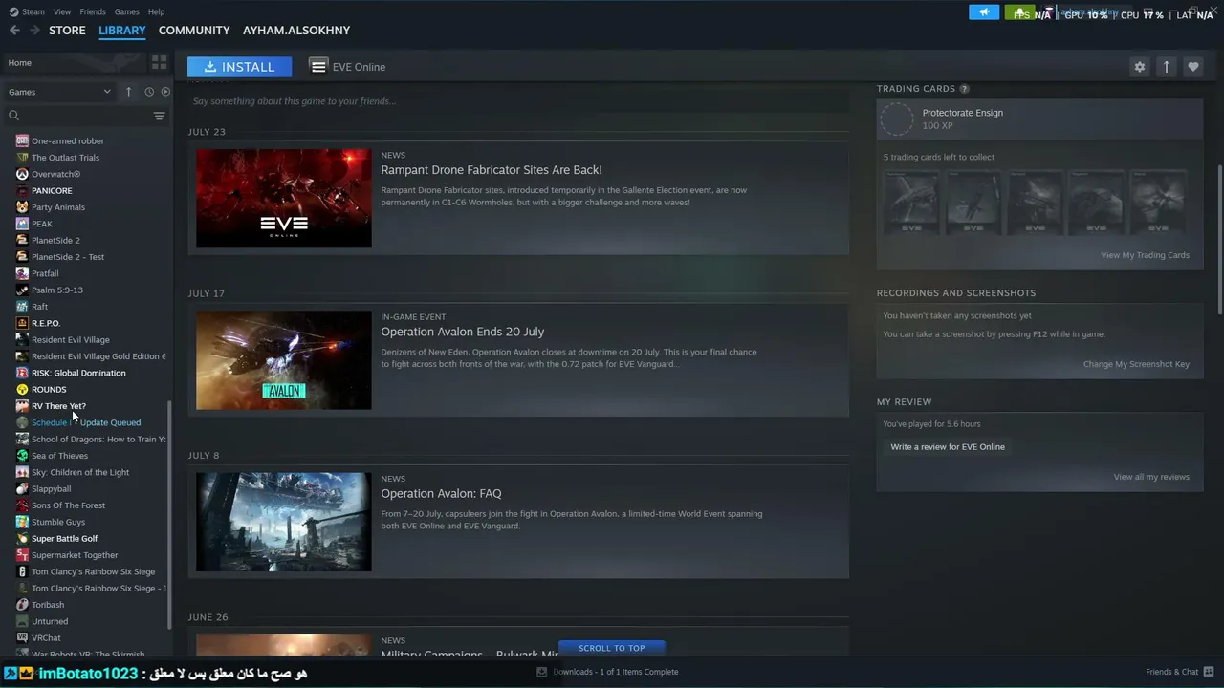Click the Super Battle Golf icon
1224x688 pixels.
[x=22, y=538]
